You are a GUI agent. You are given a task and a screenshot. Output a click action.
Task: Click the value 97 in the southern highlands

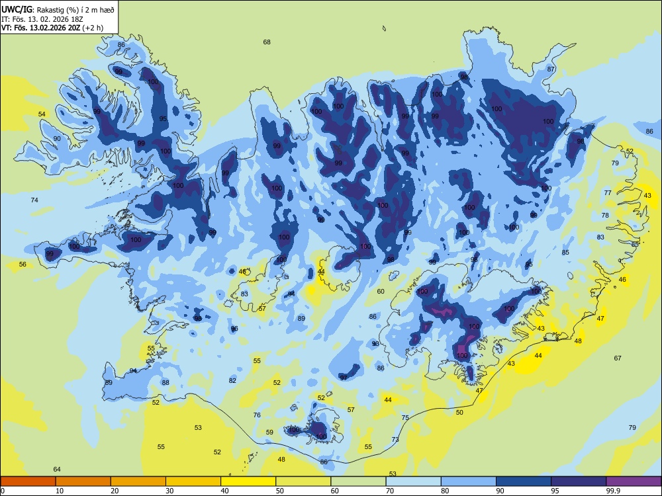pyautogui.click(x=344, y=378)
